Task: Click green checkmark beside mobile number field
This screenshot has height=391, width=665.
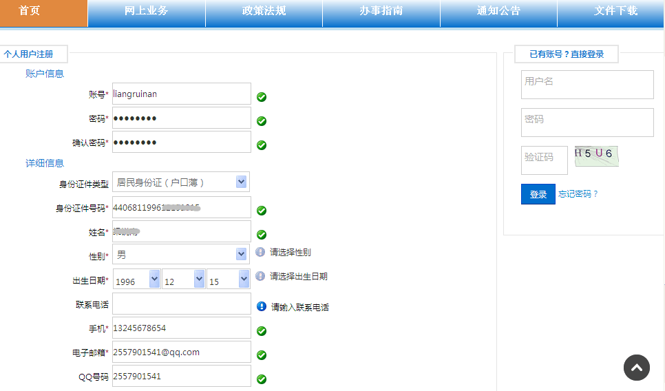Action: coord(262,331)
